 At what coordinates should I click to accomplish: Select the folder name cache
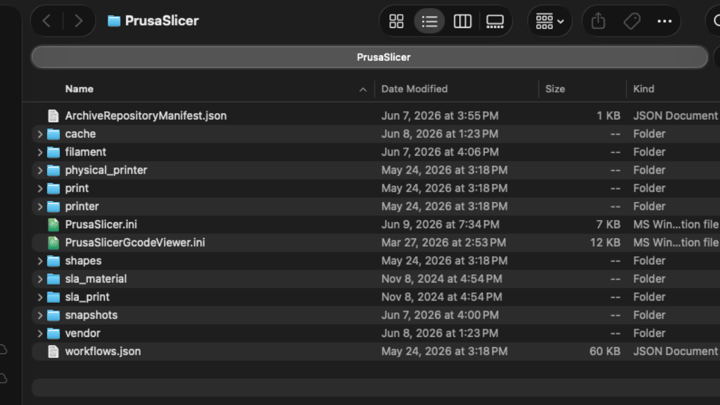tap(80, 134)
